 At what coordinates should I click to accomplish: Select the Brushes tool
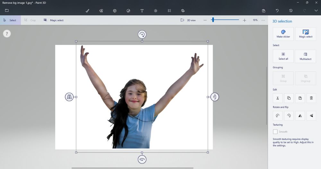click(x=87, y=11)
